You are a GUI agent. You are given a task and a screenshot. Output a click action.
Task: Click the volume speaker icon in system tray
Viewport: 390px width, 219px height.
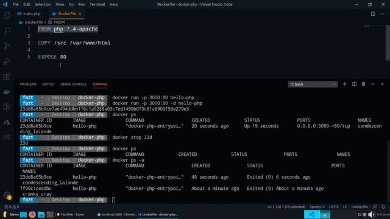[371, 214]
